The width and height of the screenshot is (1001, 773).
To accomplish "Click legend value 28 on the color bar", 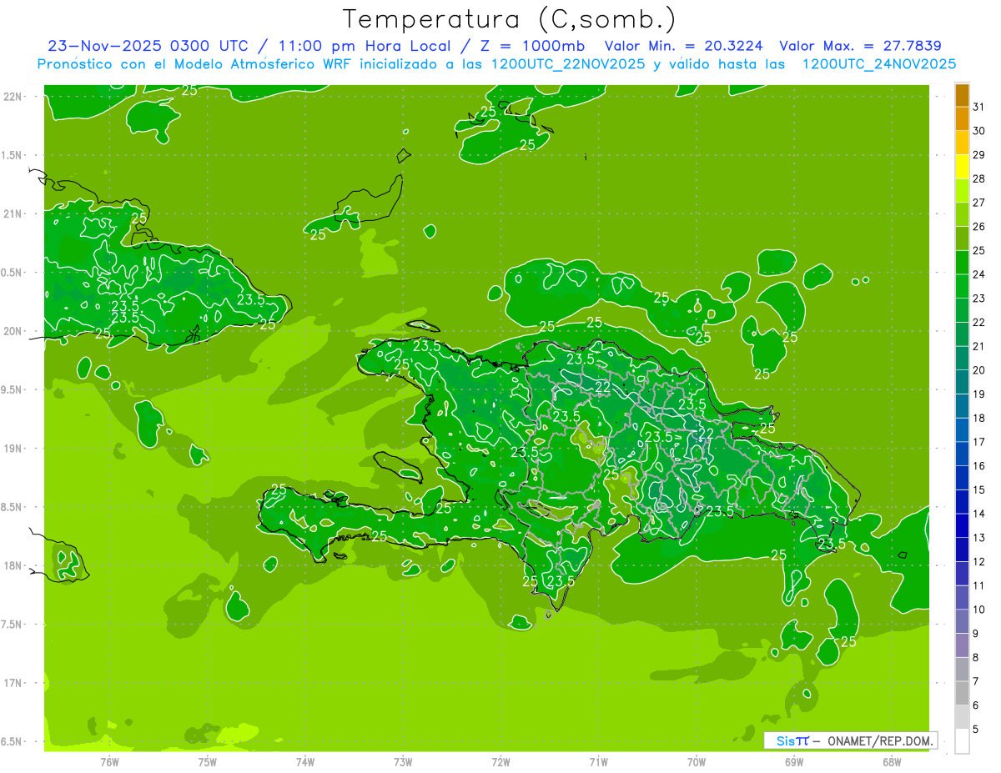I will coord(979,178).
